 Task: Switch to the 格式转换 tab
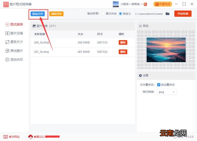(x=14, y=24)
